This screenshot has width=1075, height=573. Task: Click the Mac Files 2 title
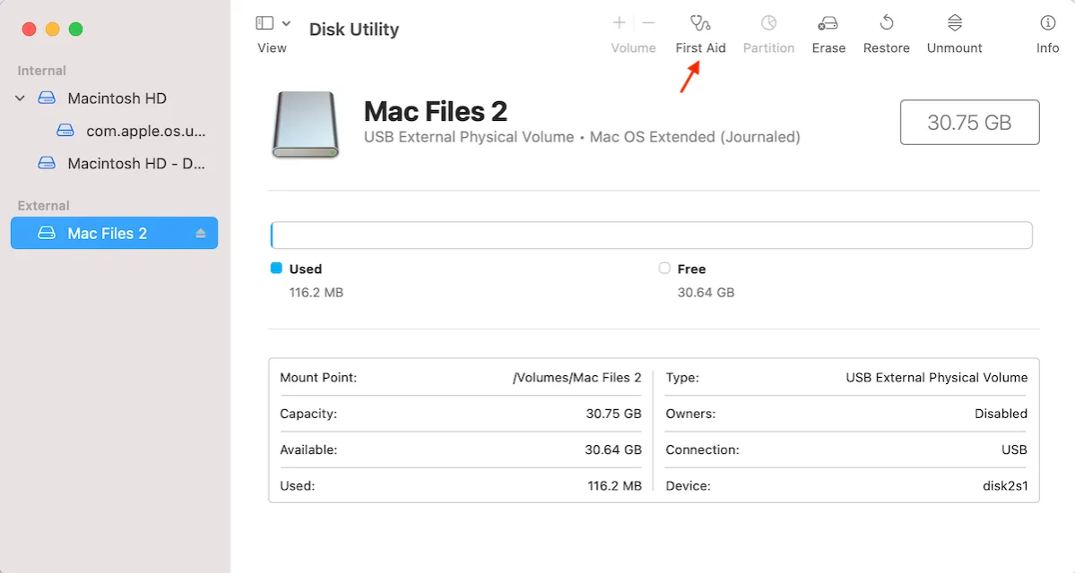(x=436, y=111)
